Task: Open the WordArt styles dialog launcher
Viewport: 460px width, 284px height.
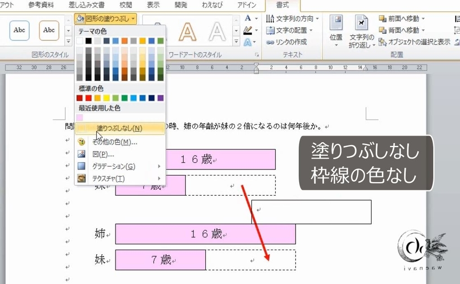Action: (257, 55)
